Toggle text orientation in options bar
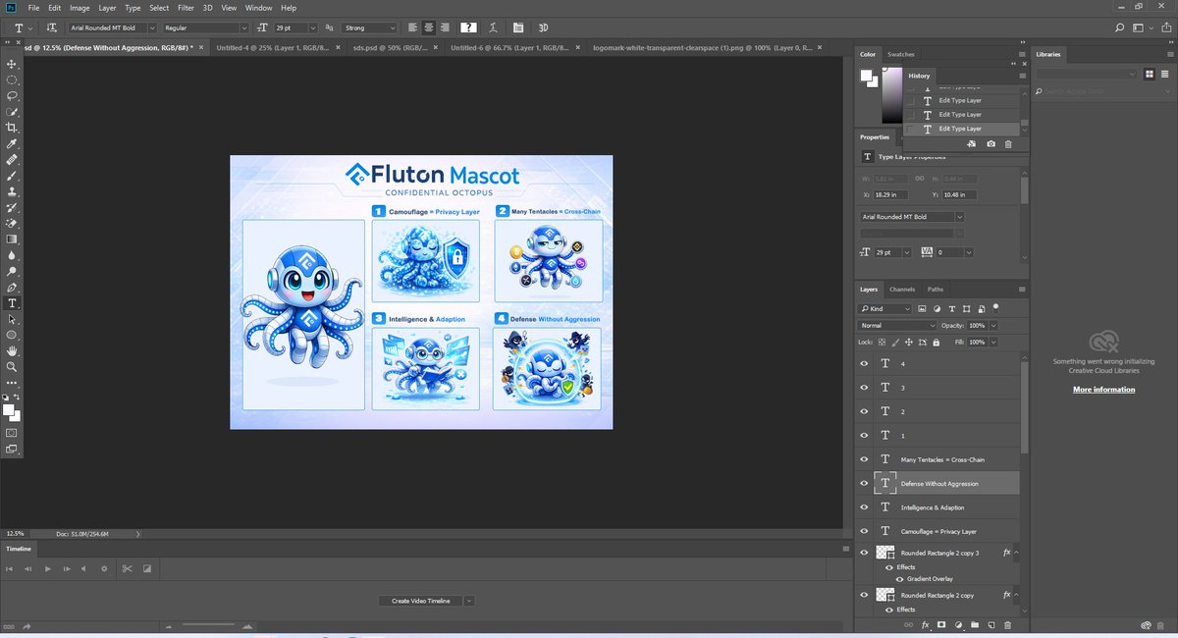The image size is (1178, 638). pyautogui.click(x=51, y=27)
